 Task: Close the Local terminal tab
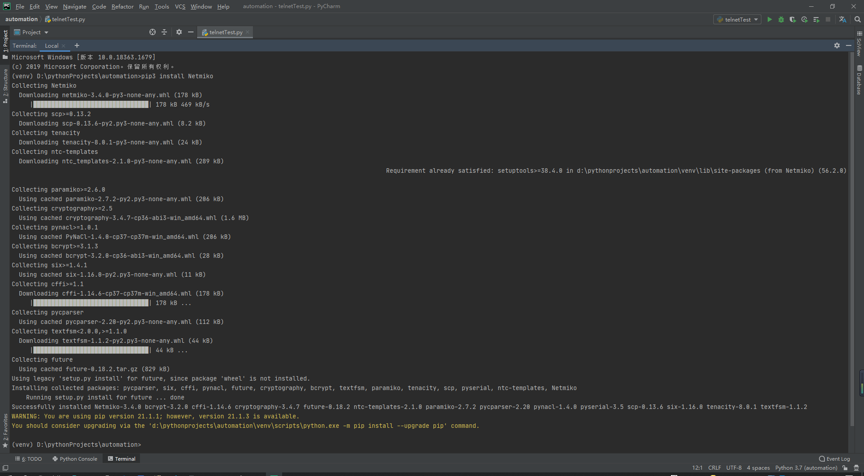click(x=64, y=45)
